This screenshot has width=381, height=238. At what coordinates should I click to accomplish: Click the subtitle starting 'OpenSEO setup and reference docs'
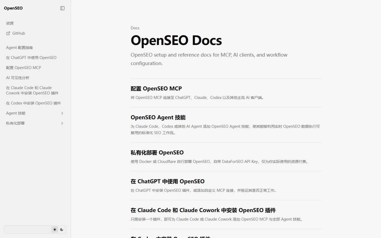209,59
